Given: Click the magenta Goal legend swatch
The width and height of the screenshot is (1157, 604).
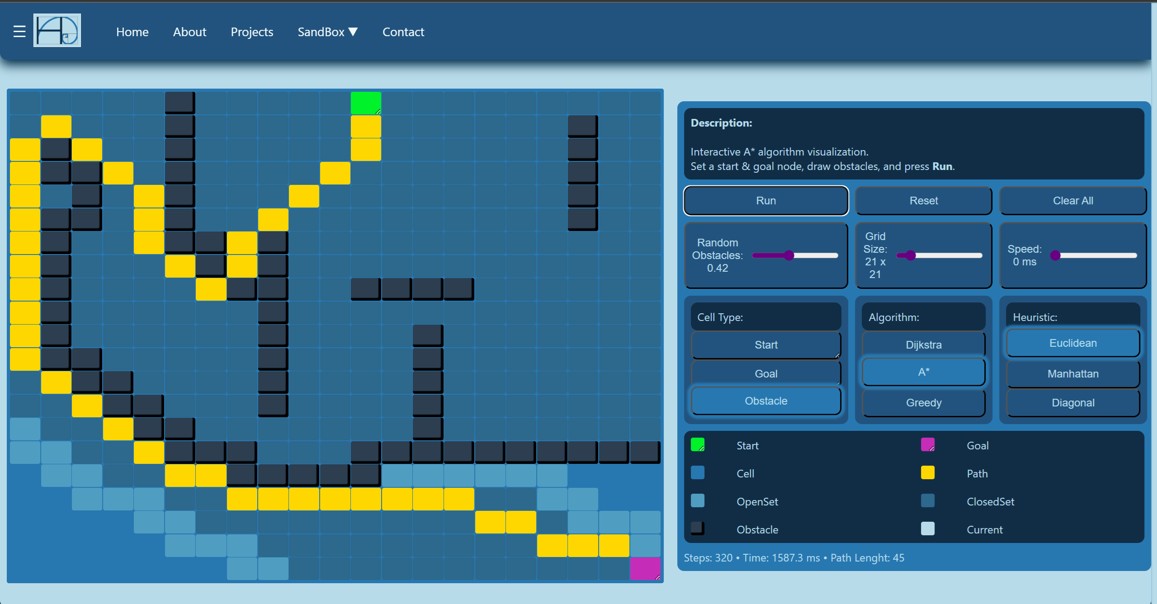Looking at the screenshot, I should [927, 445].
